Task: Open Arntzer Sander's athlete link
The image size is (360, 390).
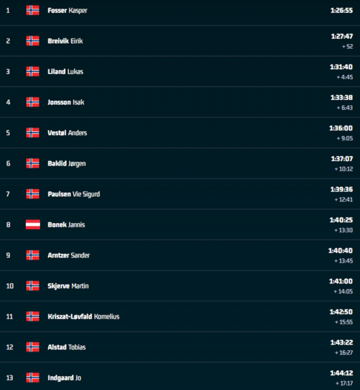Action: click(x=69, y=255)
